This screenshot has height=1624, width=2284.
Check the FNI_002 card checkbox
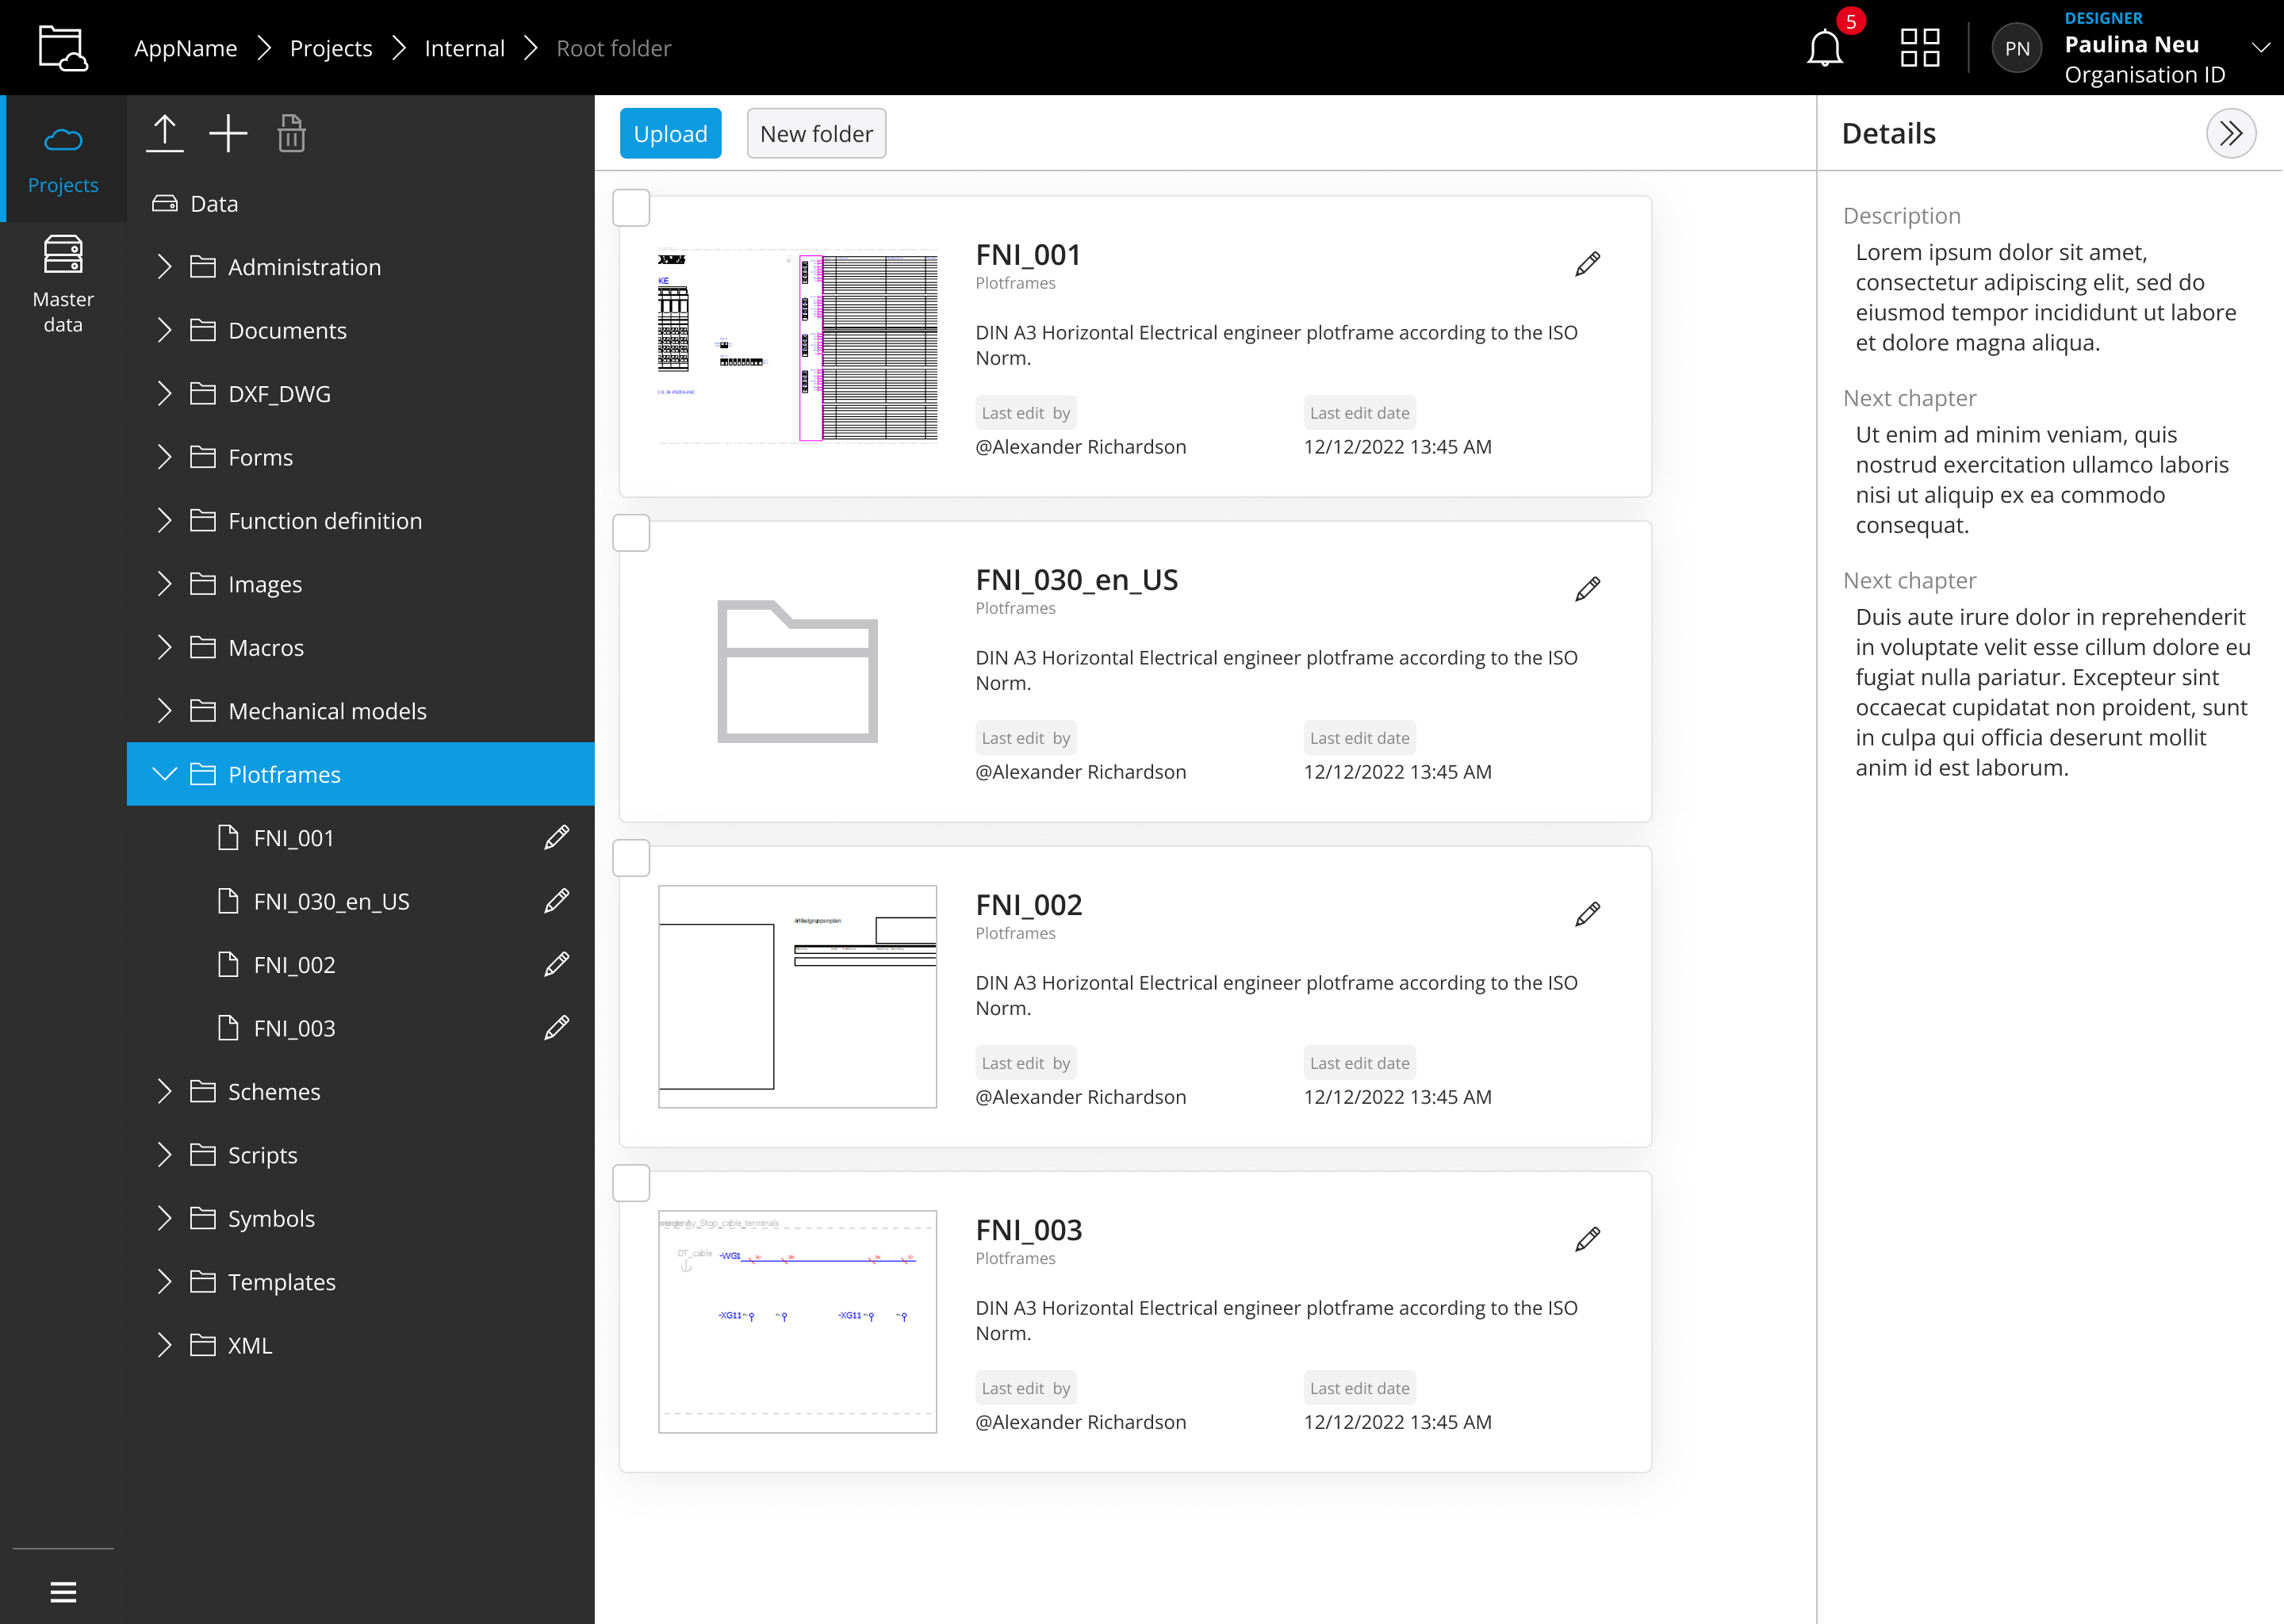[x=631, y=857]
